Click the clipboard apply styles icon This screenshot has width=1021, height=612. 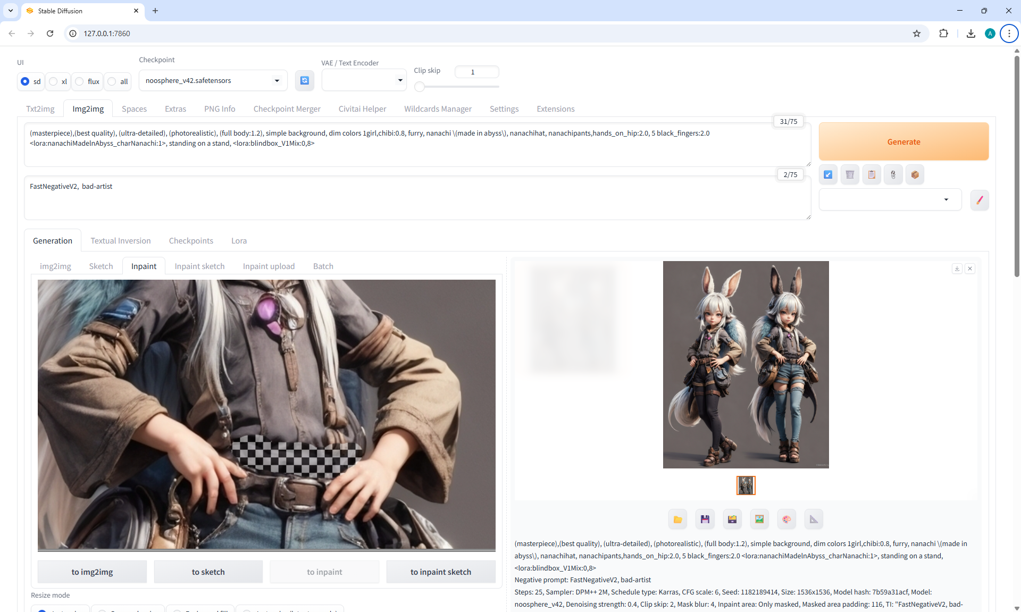point(872,174)
